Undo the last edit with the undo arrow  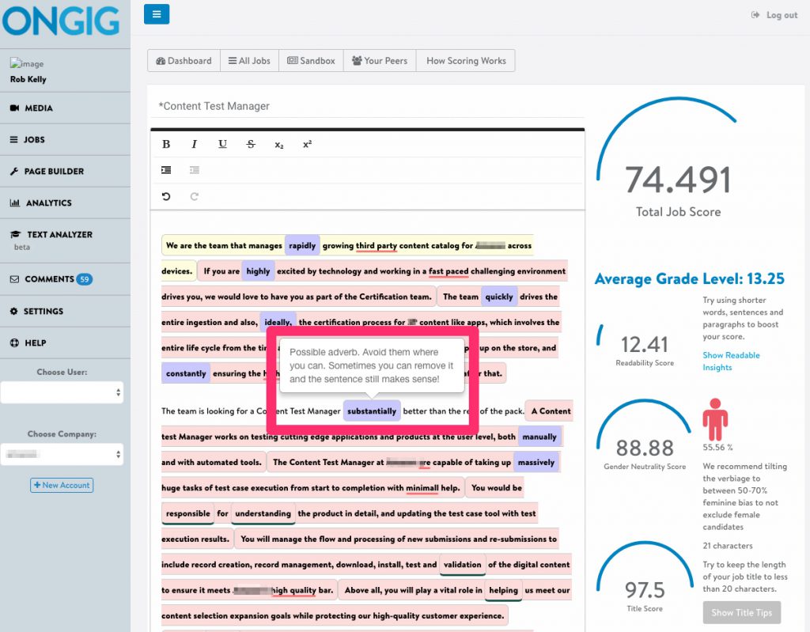[166, 196]
